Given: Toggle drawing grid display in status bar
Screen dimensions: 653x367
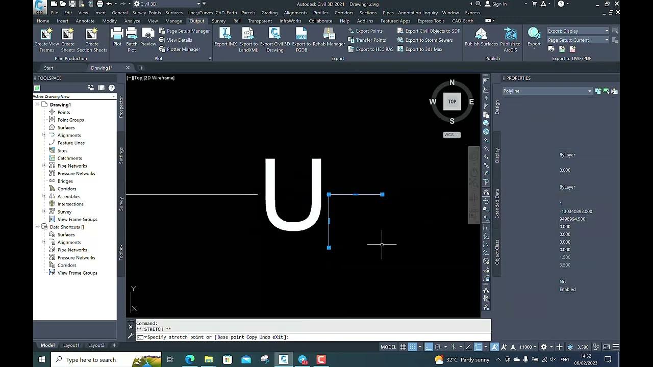Looking at the screenshot, I should click(403, 347).
